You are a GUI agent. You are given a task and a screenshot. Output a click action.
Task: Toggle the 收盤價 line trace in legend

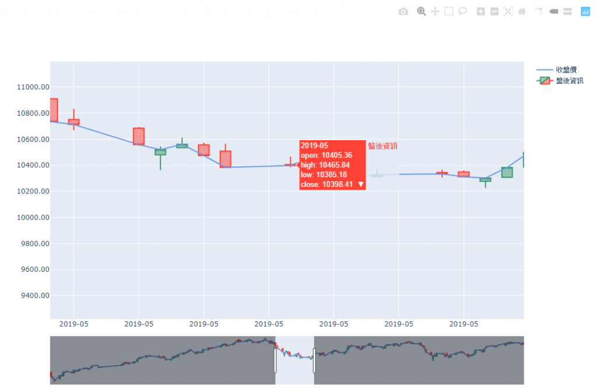point(557,70)
